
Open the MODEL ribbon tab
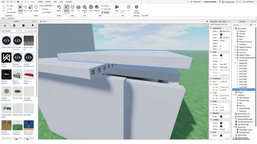click(x=40, y=2)
